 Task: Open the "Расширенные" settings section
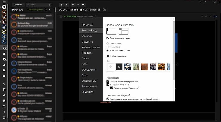[x=90, y=86]
